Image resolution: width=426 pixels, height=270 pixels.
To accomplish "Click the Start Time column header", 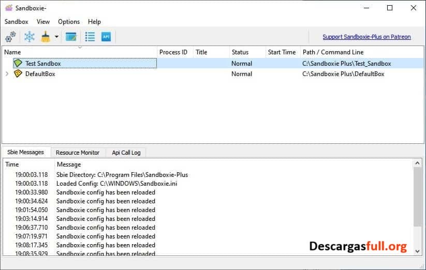I will coord(283,52).
